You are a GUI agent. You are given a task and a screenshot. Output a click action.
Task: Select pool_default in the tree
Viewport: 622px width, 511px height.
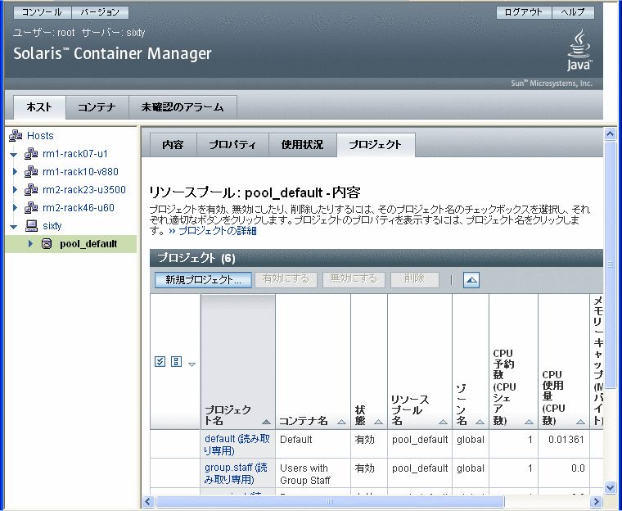(x=88, y=244)
